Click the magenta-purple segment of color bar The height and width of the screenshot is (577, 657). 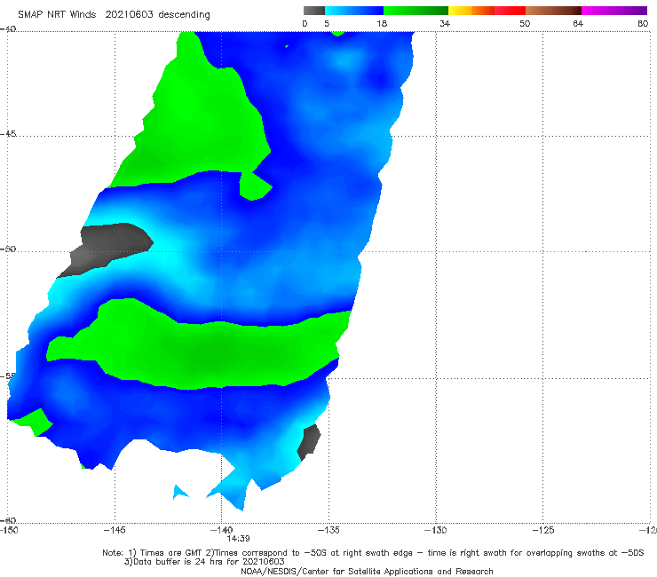[x=614, y=11]
